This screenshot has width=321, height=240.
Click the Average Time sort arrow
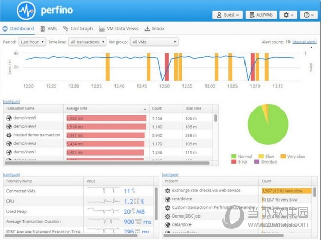tap(145, 109)
